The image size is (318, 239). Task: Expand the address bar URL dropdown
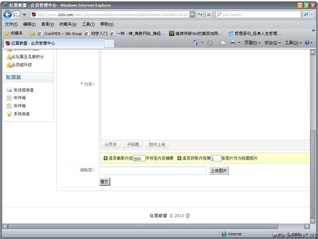[192, 14]
